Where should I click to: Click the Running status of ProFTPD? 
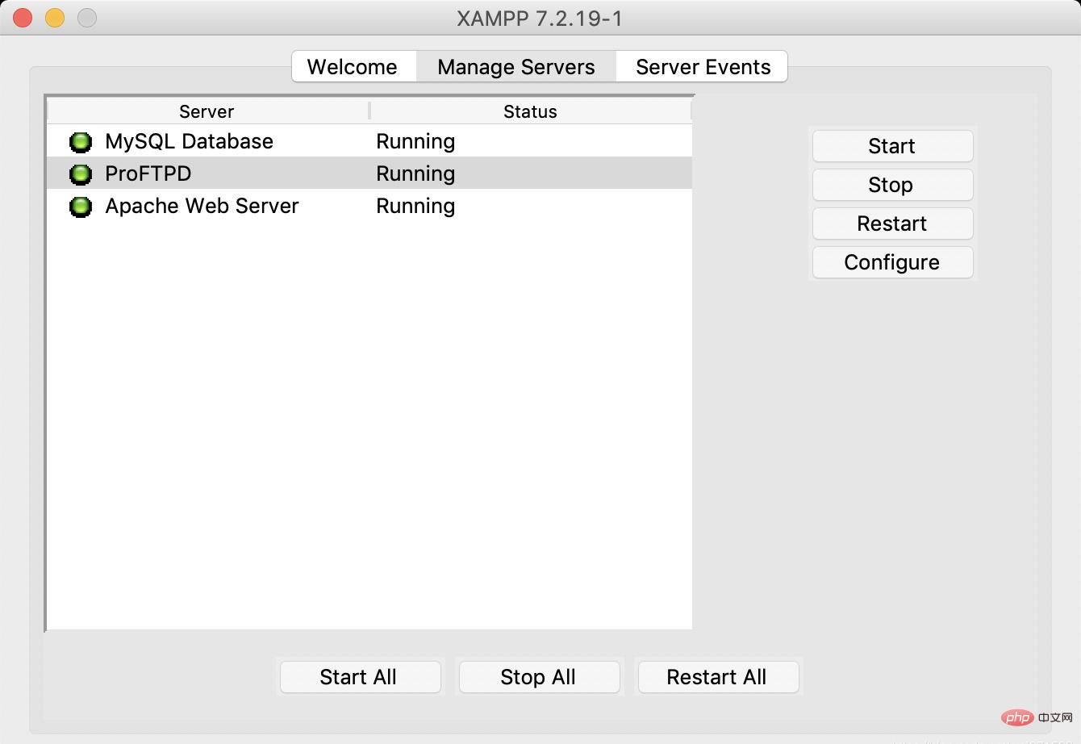(x=415, y=173)
